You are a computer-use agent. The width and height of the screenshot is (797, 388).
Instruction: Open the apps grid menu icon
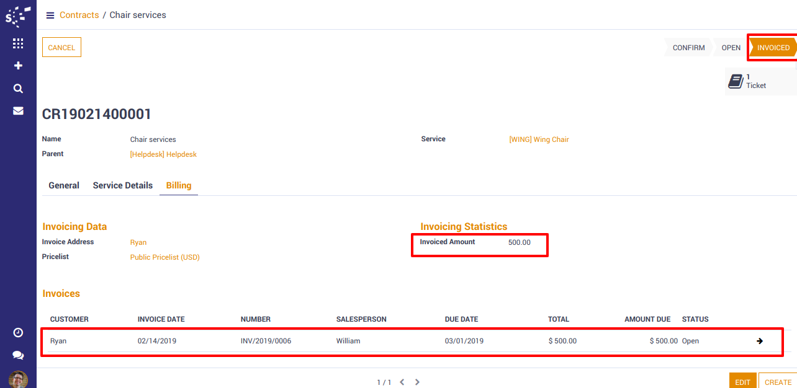point(18,43)
